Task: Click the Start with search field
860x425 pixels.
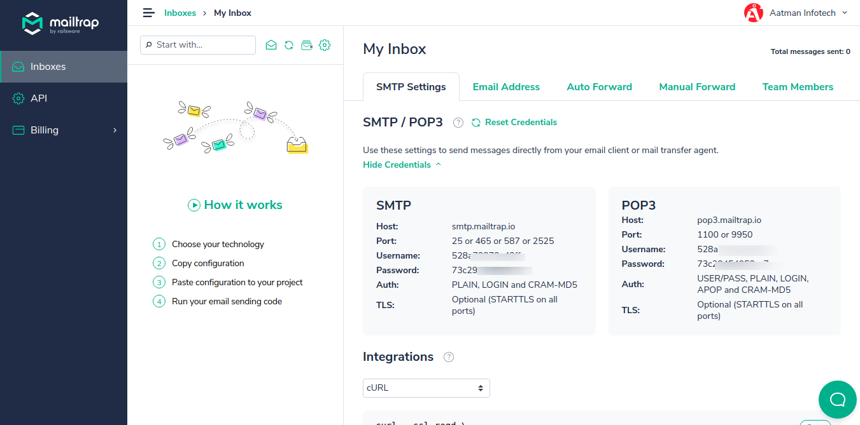Action: click(198, 45)
